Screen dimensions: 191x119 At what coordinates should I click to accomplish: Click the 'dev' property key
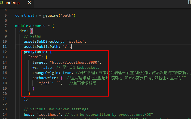(23, 31)
